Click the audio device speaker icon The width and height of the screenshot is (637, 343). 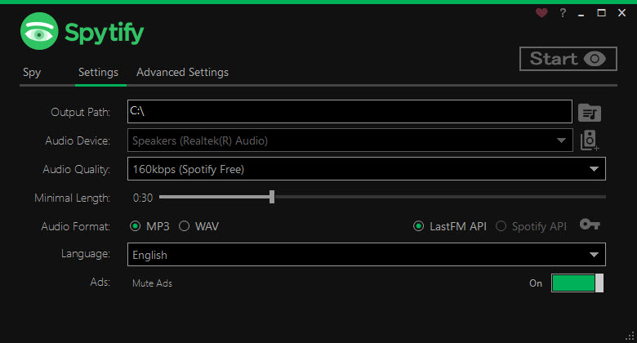point(589,140)
